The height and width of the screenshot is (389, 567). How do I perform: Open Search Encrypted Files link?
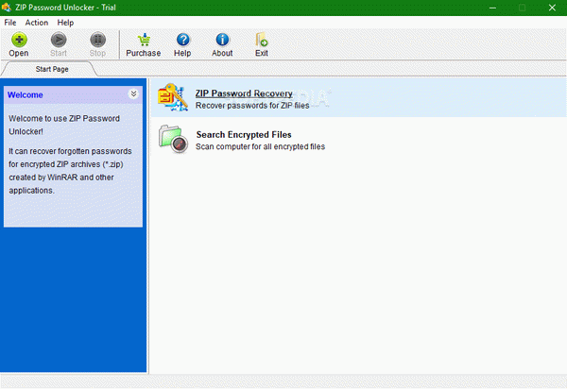(244, 134)
